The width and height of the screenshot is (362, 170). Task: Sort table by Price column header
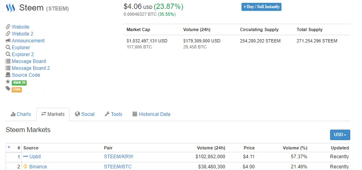249,148
